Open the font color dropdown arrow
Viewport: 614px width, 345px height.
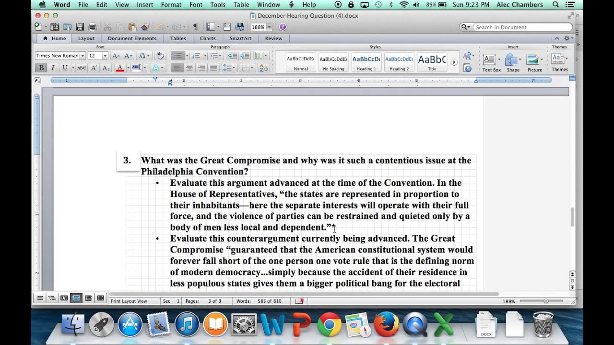[128, 68]
